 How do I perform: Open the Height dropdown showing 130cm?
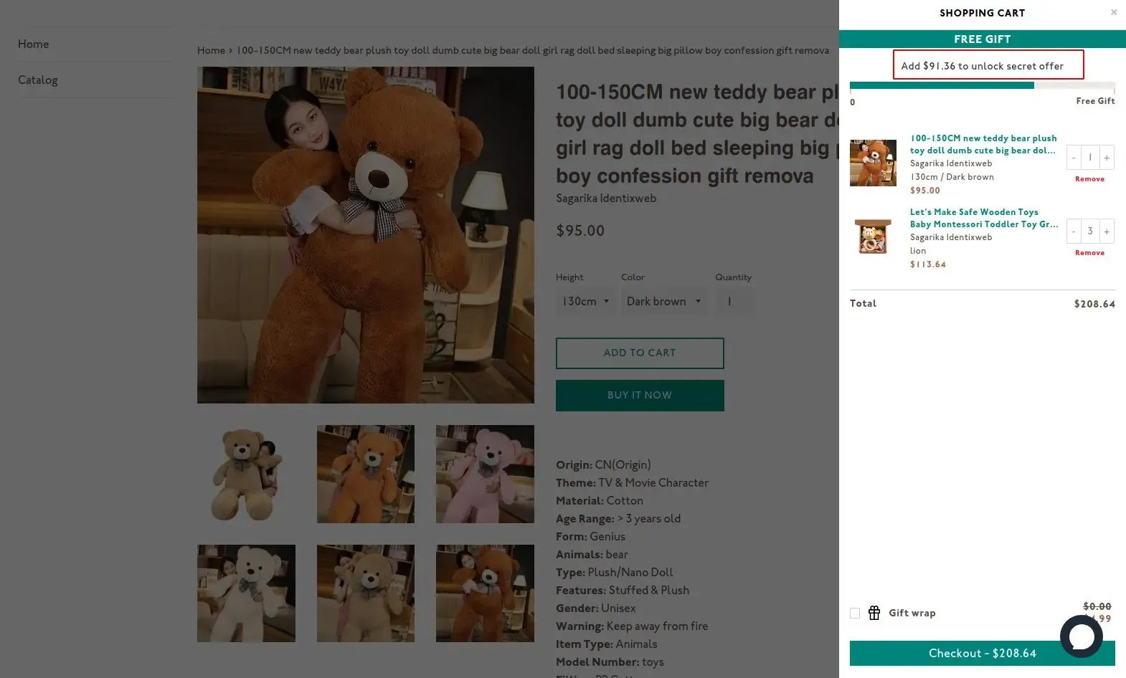click(x=585, y=302)
